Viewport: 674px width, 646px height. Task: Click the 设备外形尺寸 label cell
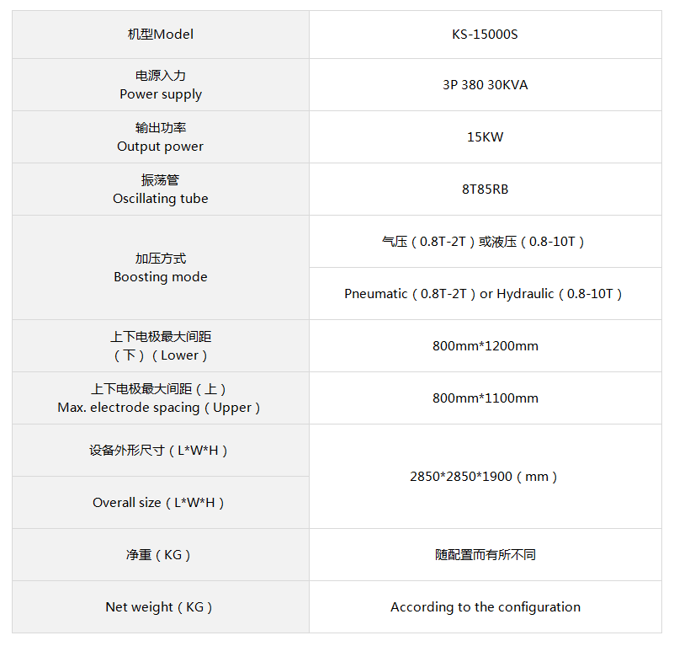tap(161, 451)
